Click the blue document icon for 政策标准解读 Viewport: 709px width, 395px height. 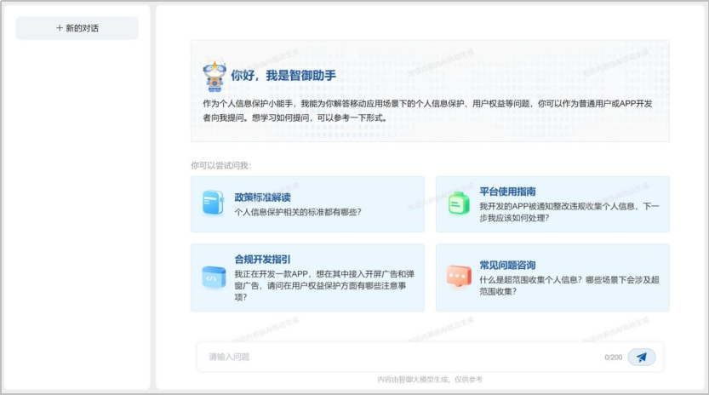click(213, 203)
